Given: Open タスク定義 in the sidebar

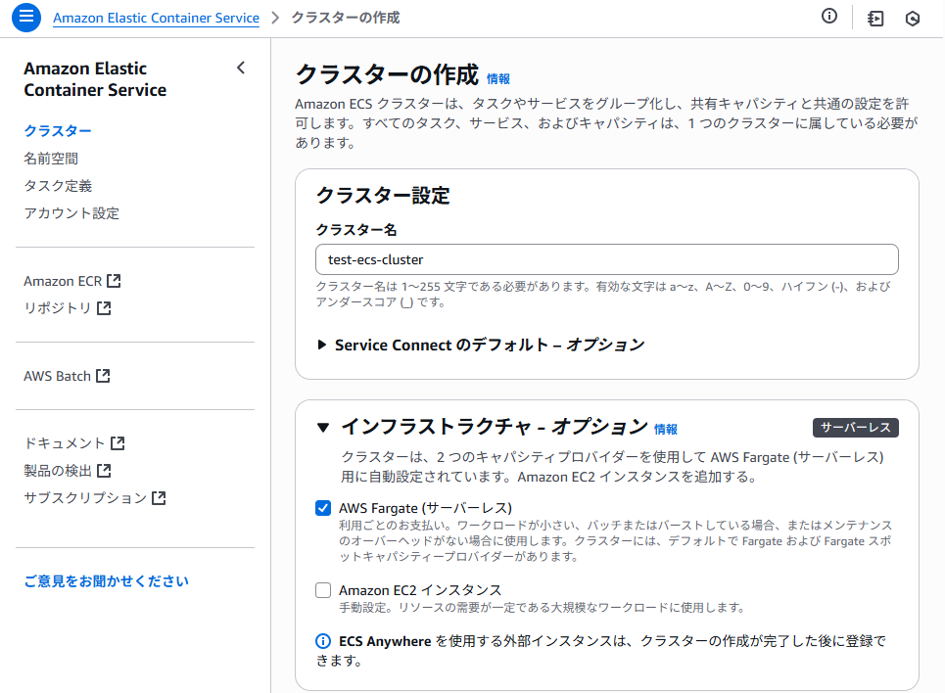Looking at the screenshot, I should point(57,186).
